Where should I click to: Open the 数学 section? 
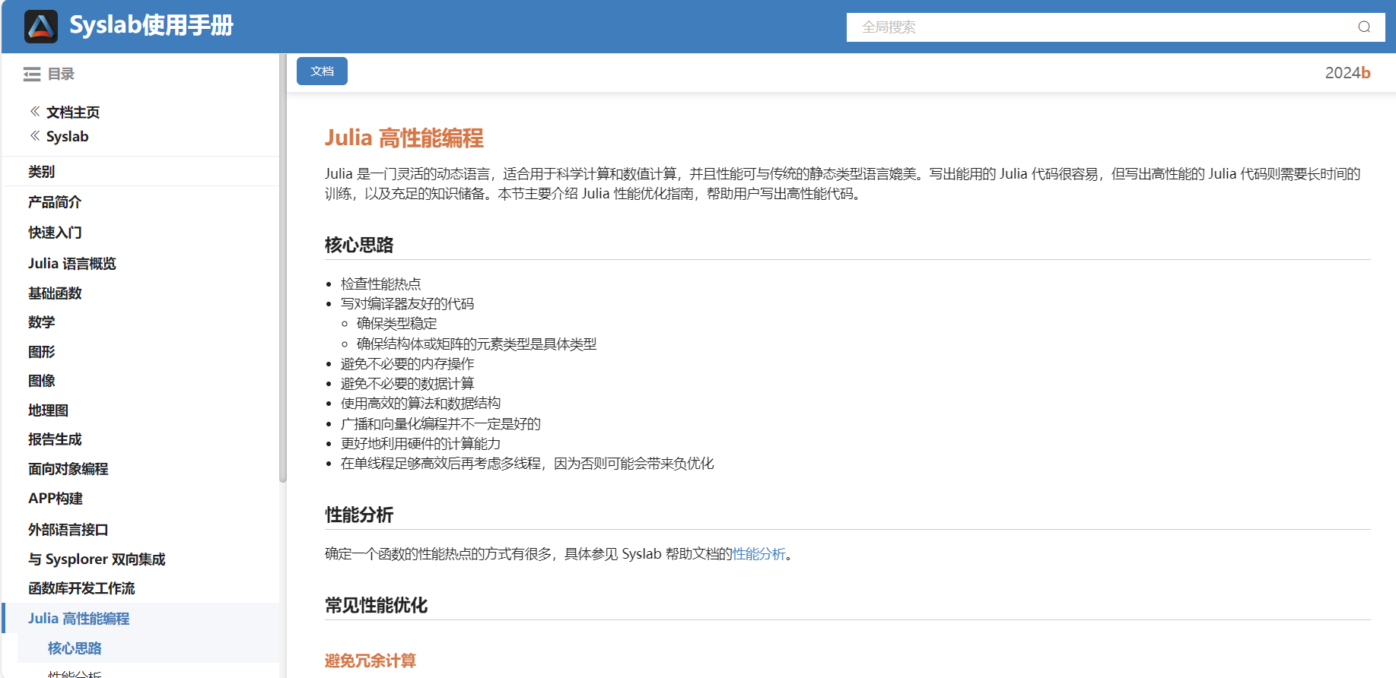42,322
